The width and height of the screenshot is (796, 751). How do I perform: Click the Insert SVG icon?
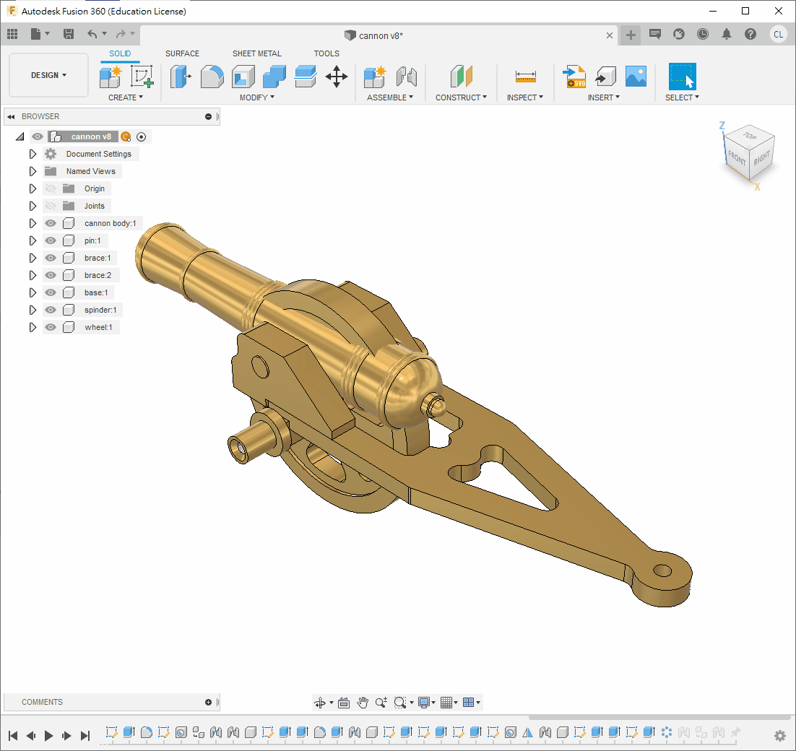[x=575, y=76]
